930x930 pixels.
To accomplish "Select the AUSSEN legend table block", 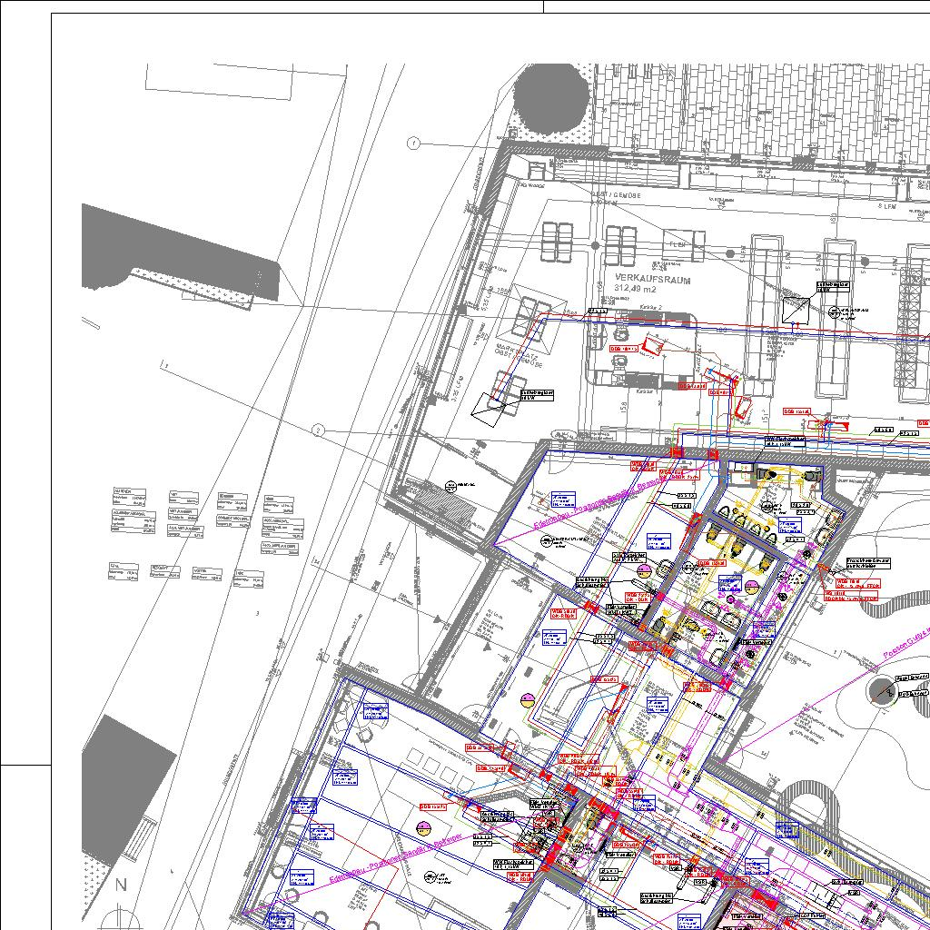I will tap(129, 496).
